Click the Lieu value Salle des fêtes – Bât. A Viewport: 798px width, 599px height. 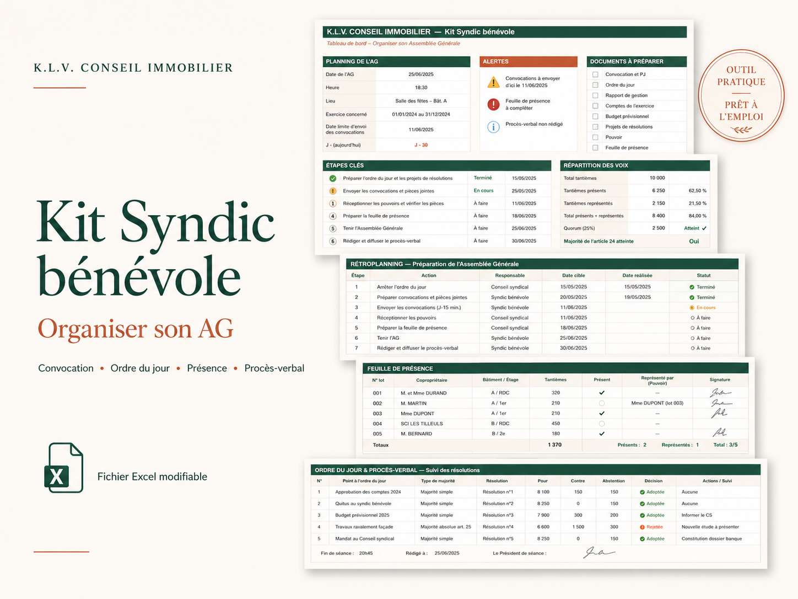click(x=421, y=101)
